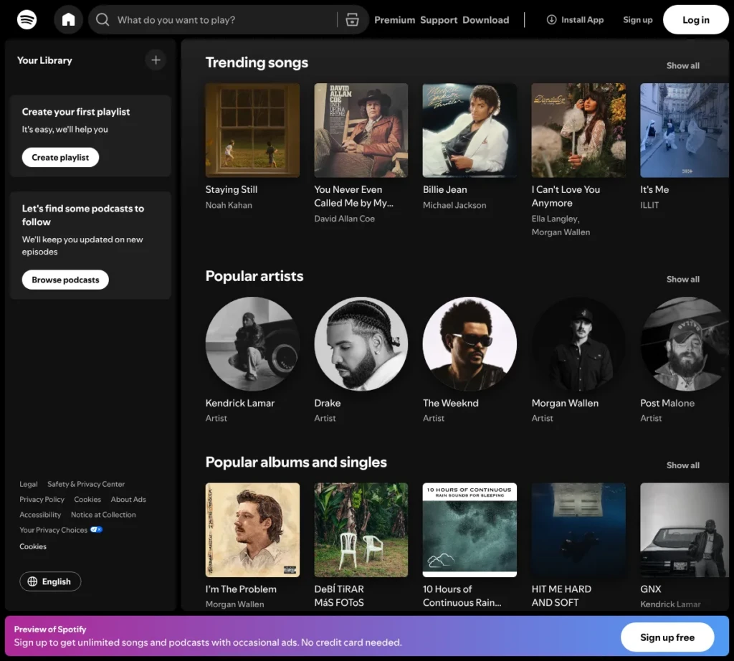Open Morgan Wallen artist photo
Viewport: 734px width, 661px height.
pos(578,343)
